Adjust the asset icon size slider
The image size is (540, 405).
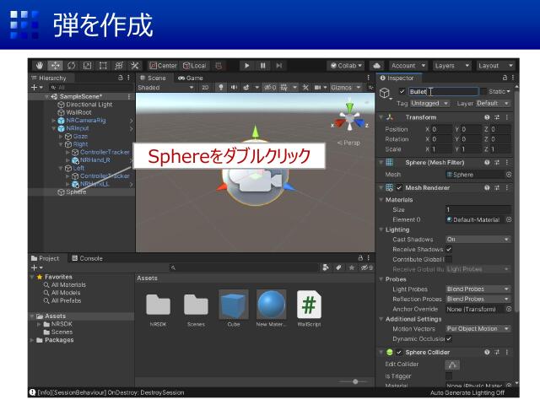coord(355,382)
